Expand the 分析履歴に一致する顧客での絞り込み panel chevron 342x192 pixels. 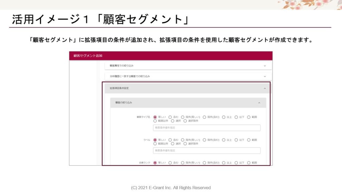265,77
